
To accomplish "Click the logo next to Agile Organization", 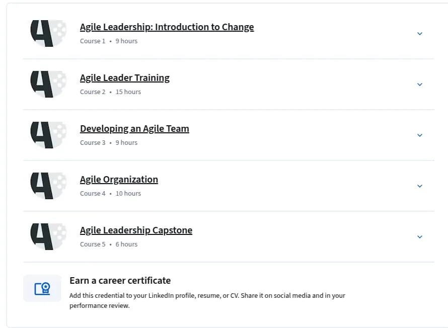I will click(48, 186).
